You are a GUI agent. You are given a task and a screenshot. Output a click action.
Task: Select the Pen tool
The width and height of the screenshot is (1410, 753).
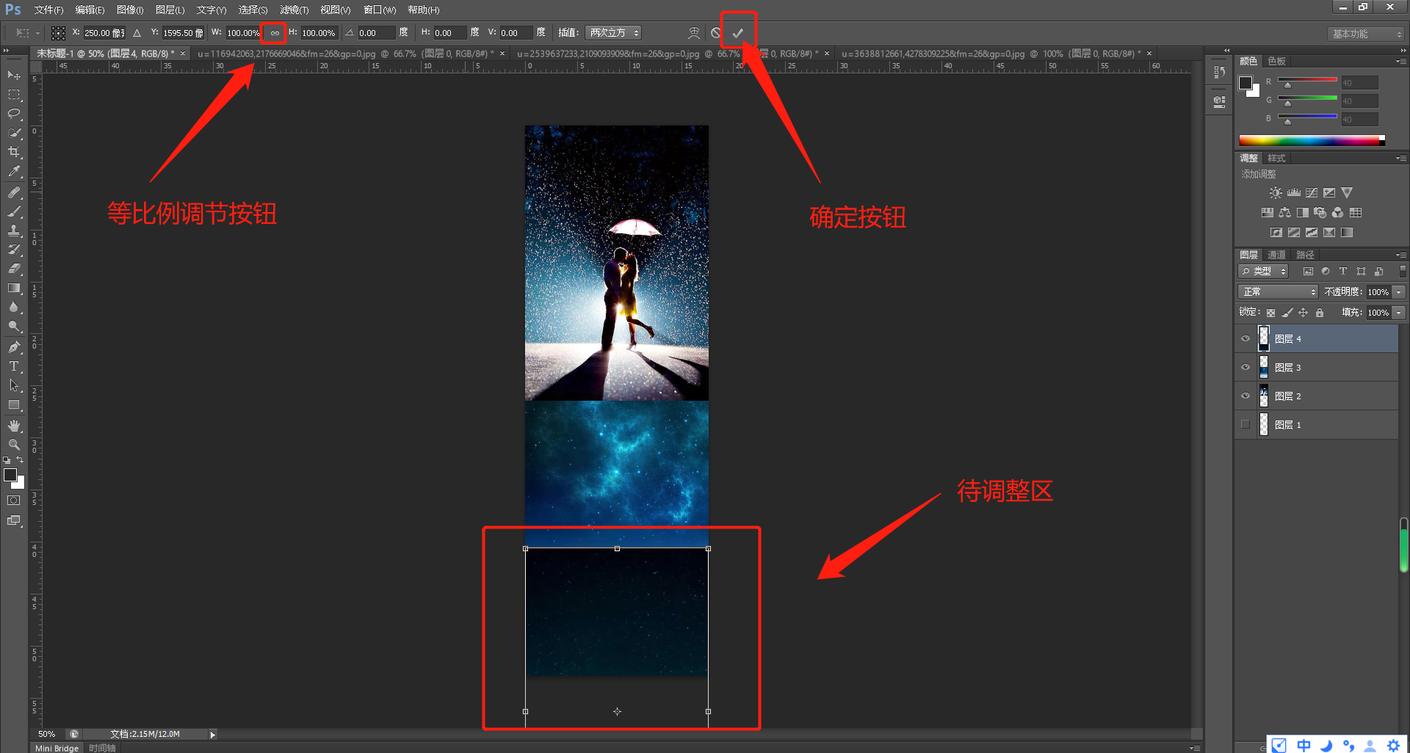click(14, 347)
